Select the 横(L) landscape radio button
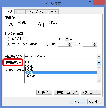 click(x=48, y=22)
